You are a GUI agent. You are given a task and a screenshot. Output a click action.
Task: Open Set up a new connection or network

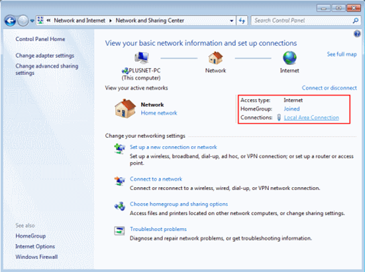tap(174, 147)
